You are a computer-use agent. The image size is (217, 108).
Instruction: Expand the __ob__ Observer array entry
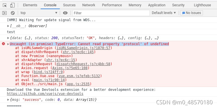8,26
